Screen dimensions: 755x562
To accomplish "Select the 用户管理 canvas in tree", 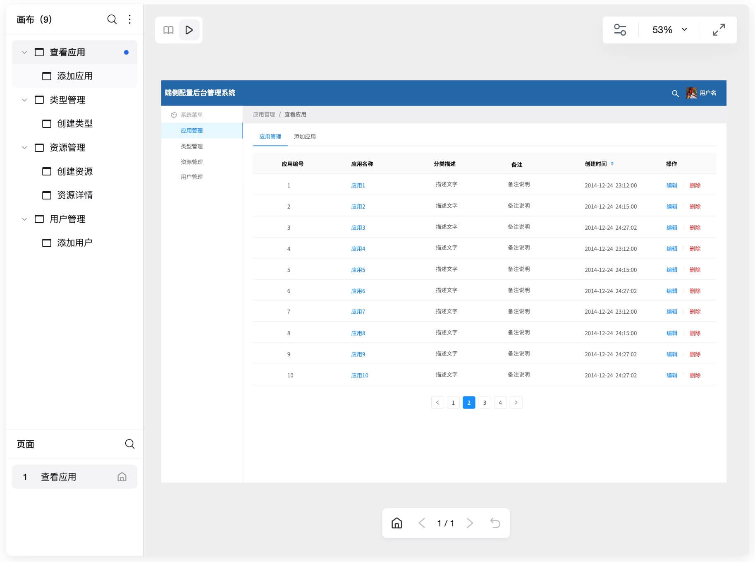I will (74, 219).
